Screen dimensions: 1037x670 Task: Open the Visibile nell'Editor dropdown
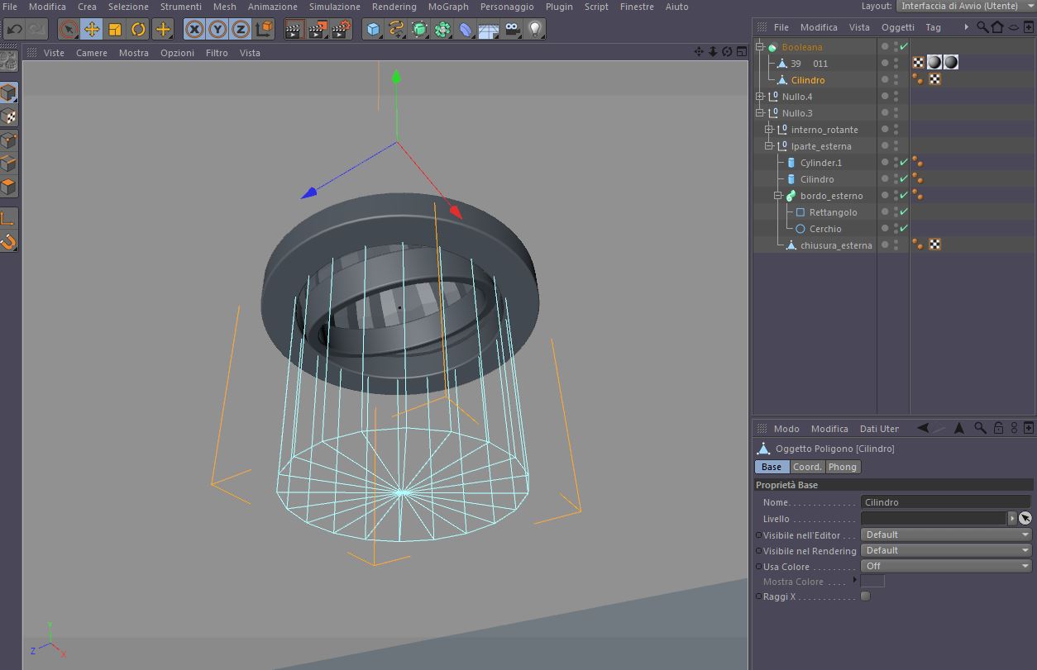[946, 535]
